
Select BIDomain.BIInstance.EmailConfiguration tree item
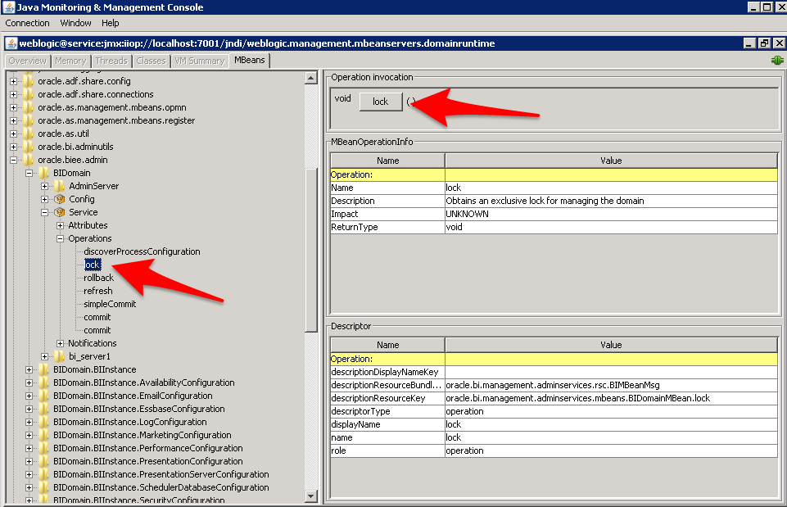[133, 396]
